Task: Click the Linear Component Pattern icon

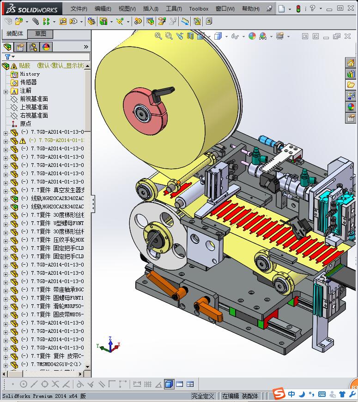Action: coord(46,22)
